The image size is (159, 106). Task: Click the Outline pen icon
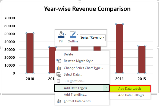tap(73, 35)
